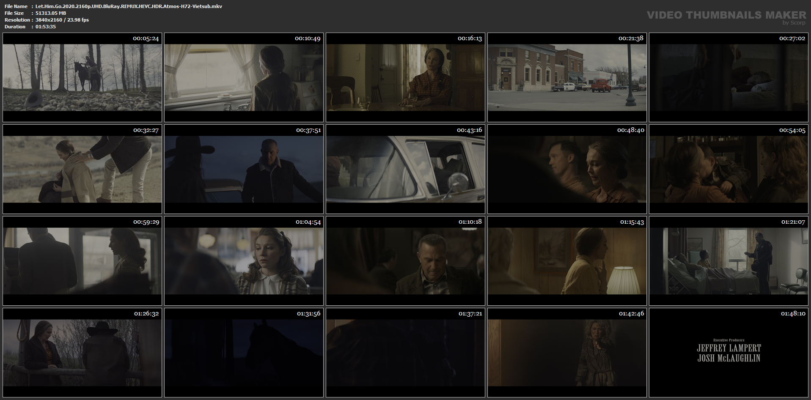811x400 pixels.
Task: Open the dark frame at 01:31:56
Action: (244, 353)
